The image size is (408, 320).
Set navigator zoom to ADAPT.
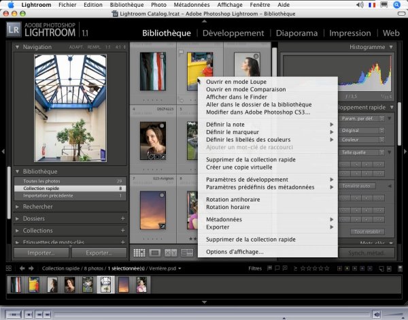[76, 47]
